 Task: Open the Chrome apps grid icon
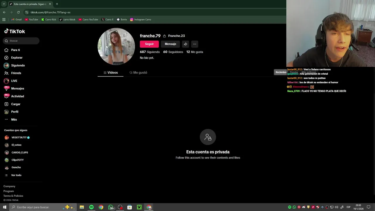coord(4,20)
